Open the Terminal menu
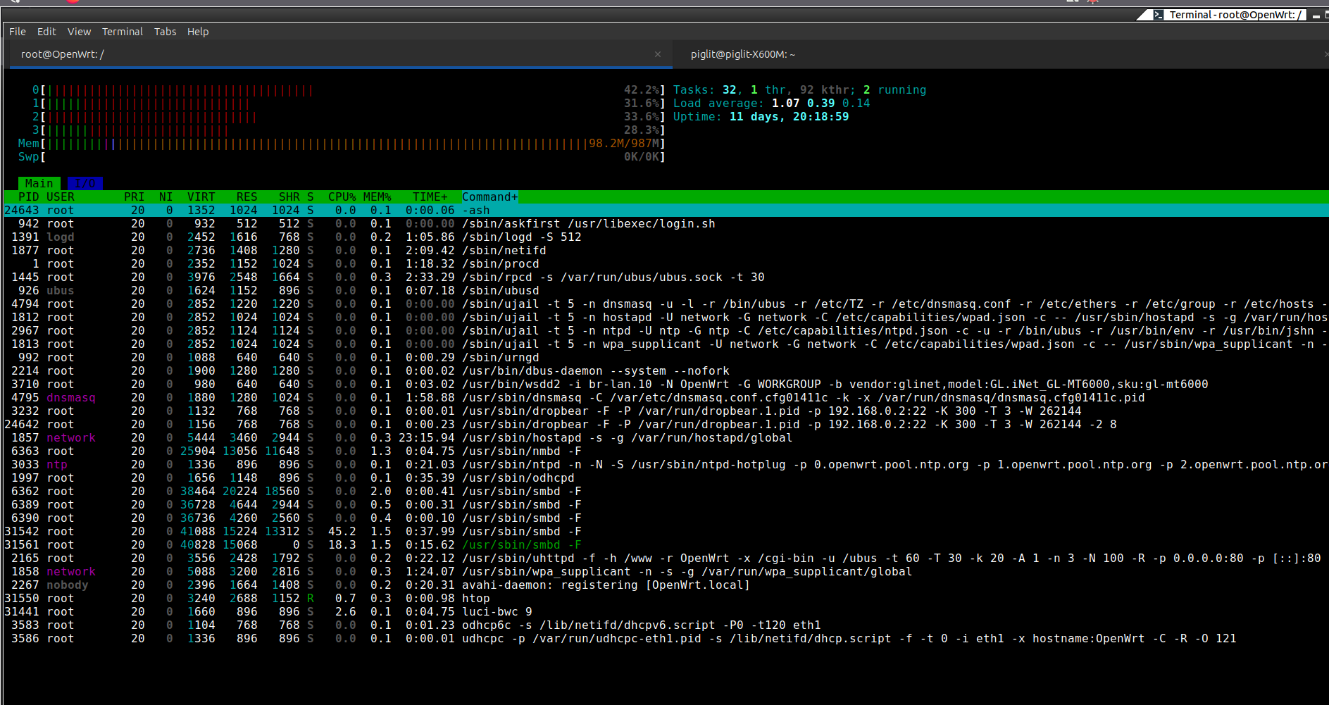The width and height of the screenshot is (1329, 705). pos(122,32)
